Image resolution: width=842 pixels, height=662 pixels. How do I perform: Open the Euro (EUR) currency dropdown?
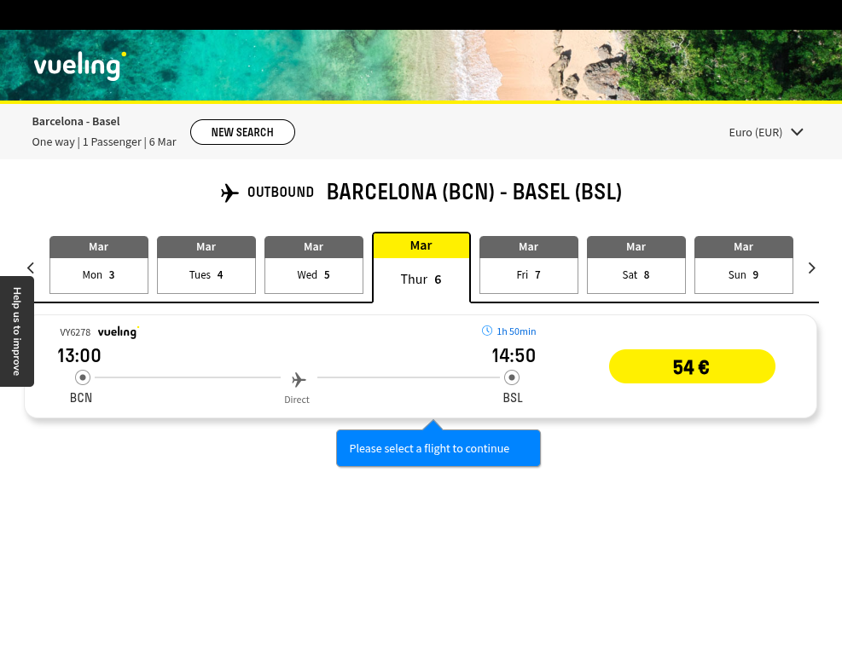766,133
